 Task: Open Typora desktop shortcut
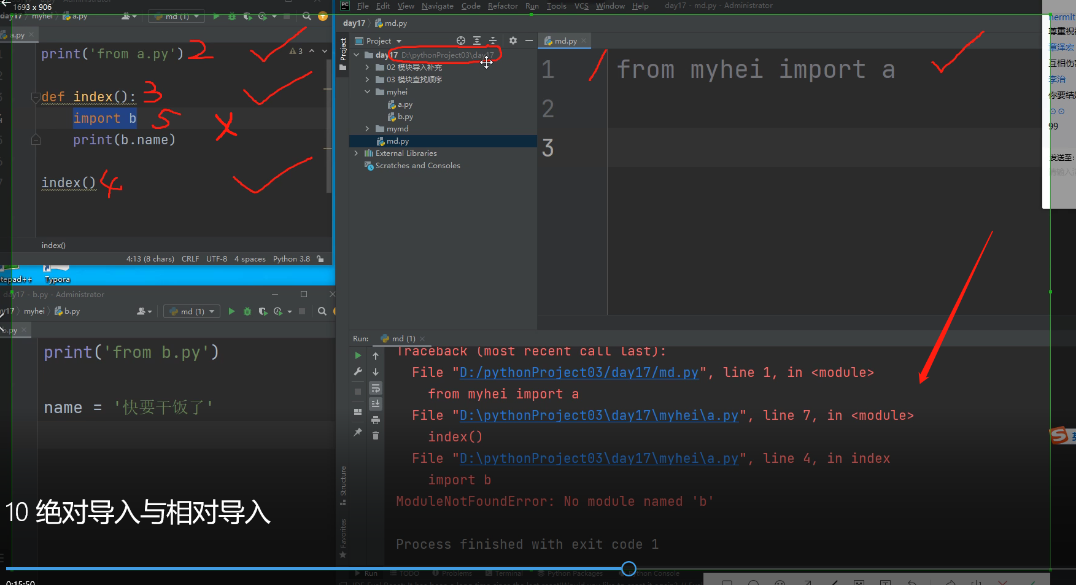(x=56, y=274)
